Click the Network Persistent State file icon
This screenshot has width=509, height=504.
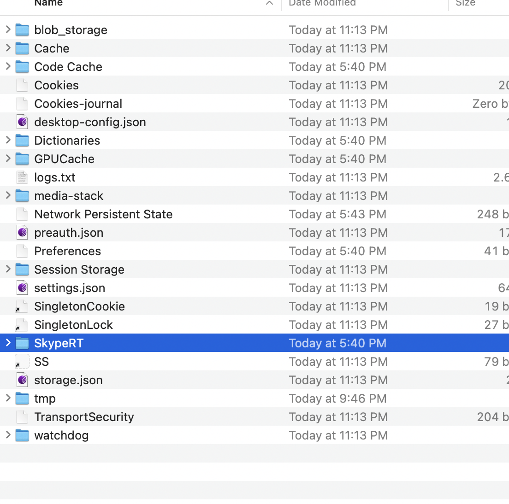(22, 214)
